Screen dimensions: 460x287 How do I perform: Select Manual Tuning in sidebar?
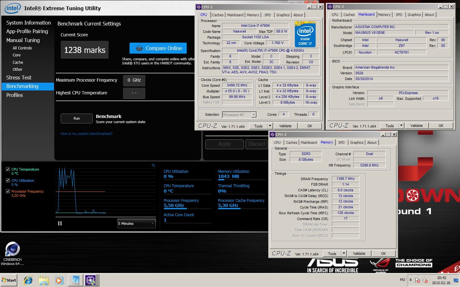(x=23, y=40)
